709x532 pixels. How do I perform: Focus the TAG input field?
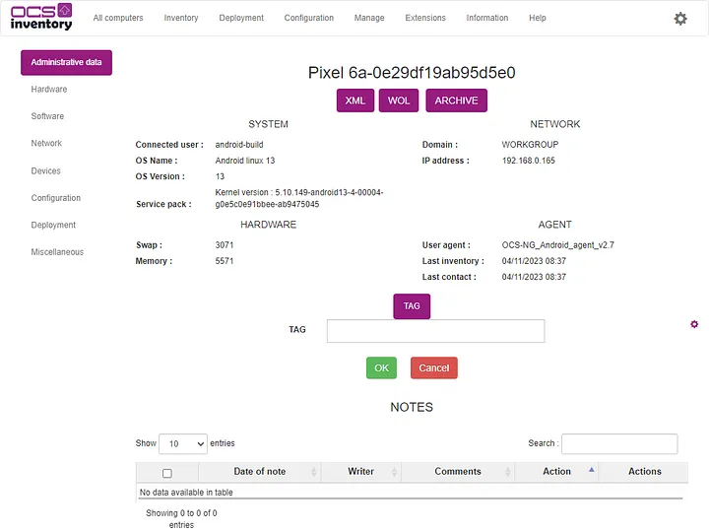click(x=436, y=331)
